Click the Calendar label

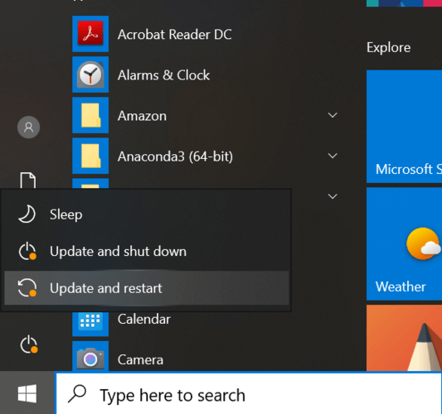pyautogui.click(x=144, y=319)
